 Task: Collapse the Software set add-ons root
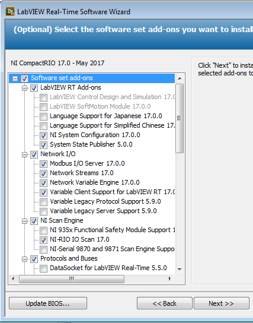click(15, 78)
